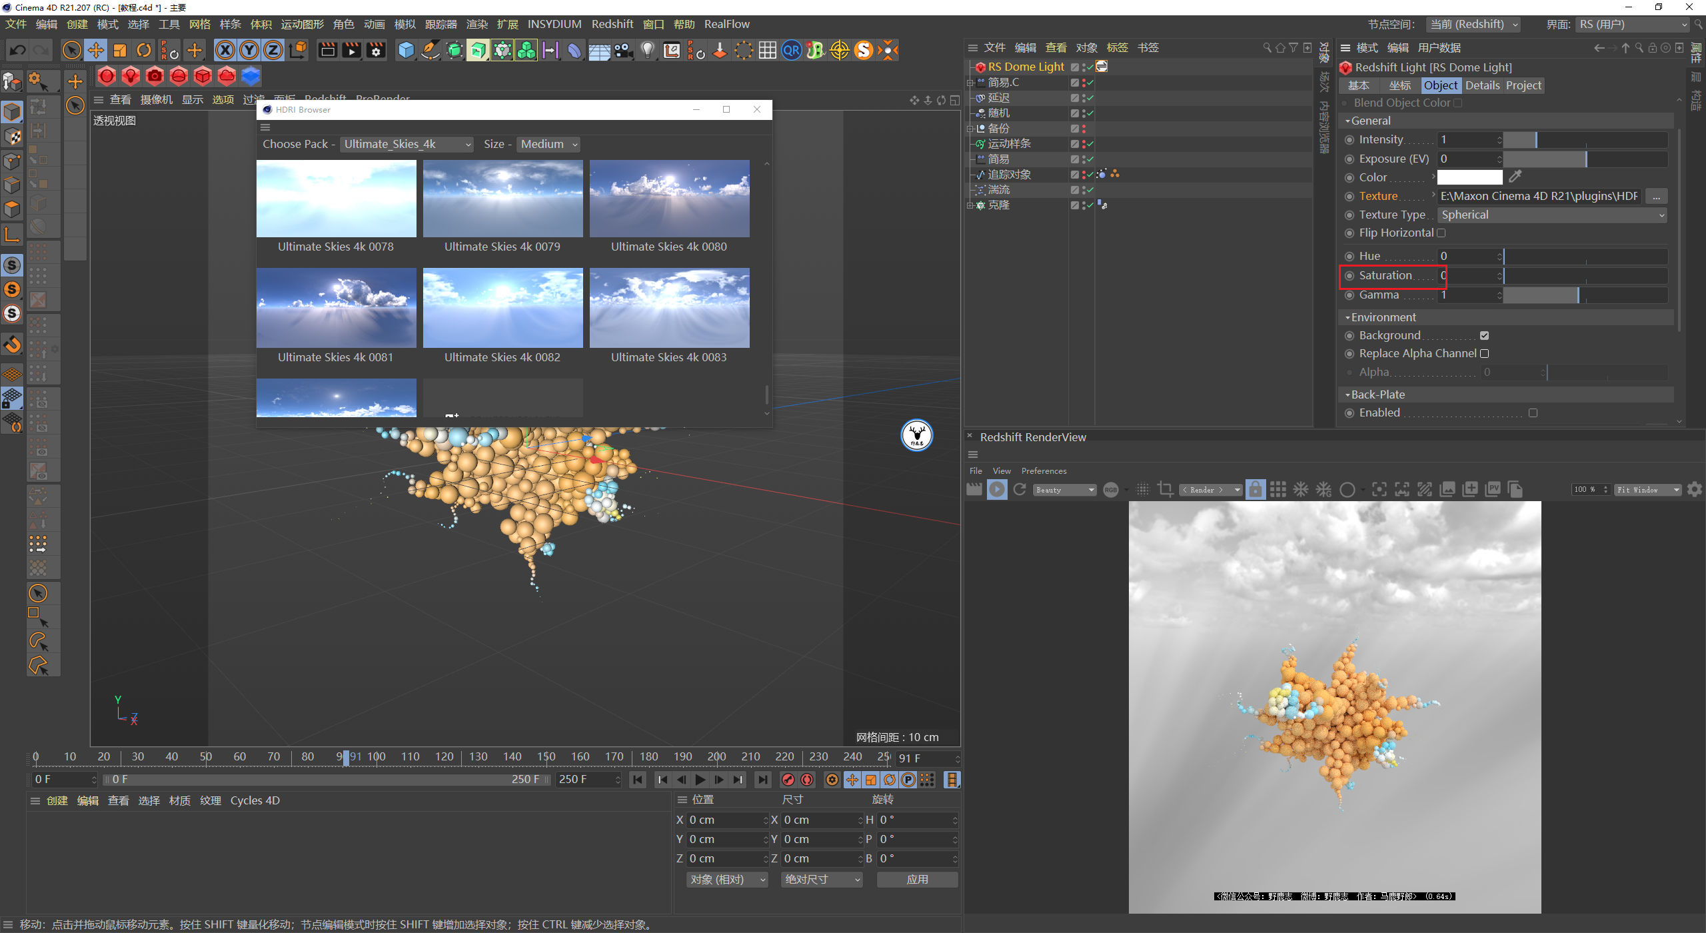Switch to the Details tab
This screenshot has width=1706, height=933.
coord(1482,86)
